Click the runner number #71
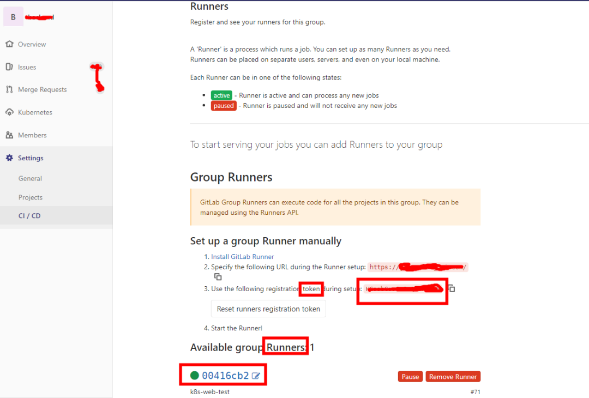 click(475, 391)
